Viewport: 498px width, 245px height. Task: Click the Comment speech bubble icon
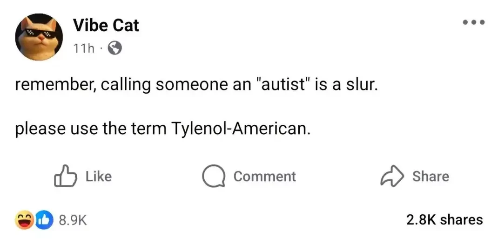click(x=214, y=177)
